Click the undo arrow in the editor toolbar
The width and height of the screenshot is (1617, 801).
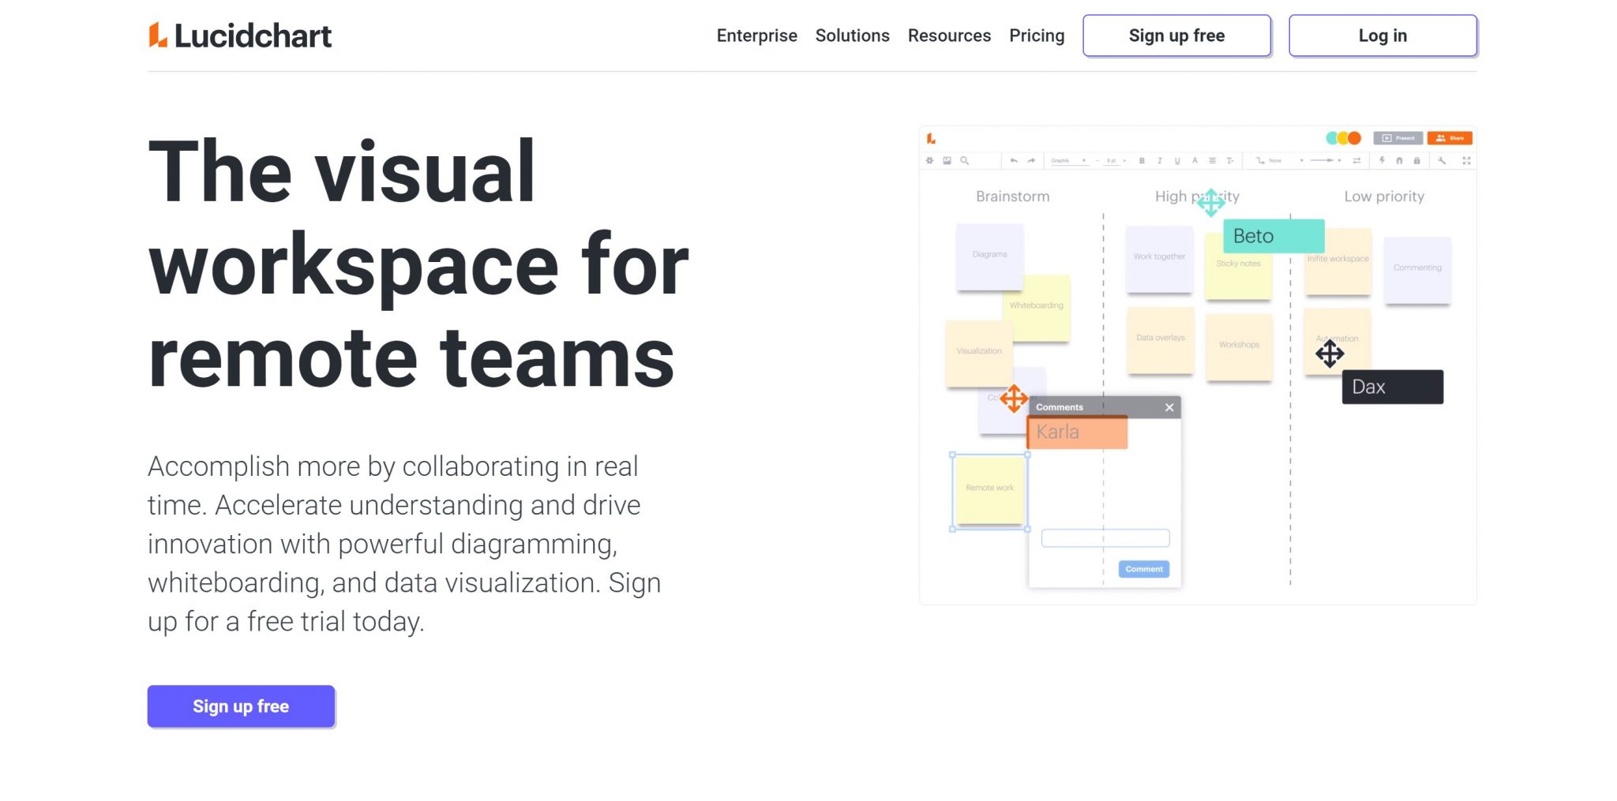[1014, 160]
